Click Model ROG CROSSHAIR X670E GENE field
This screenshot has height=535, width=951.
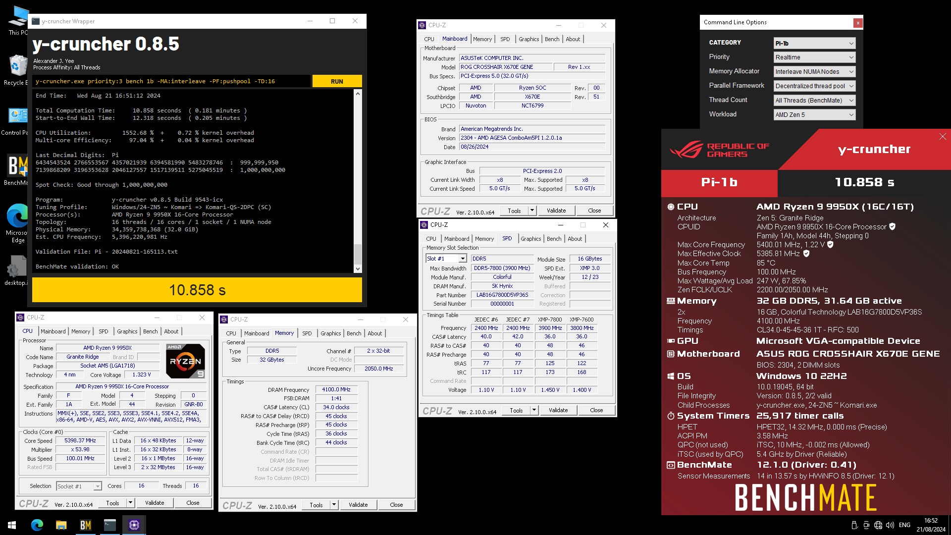click(x=506, y=67)
